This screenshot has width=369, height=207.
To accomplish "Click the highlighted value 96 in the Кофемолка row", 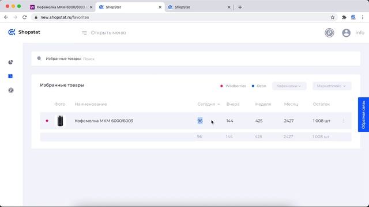I will point(200,121).
